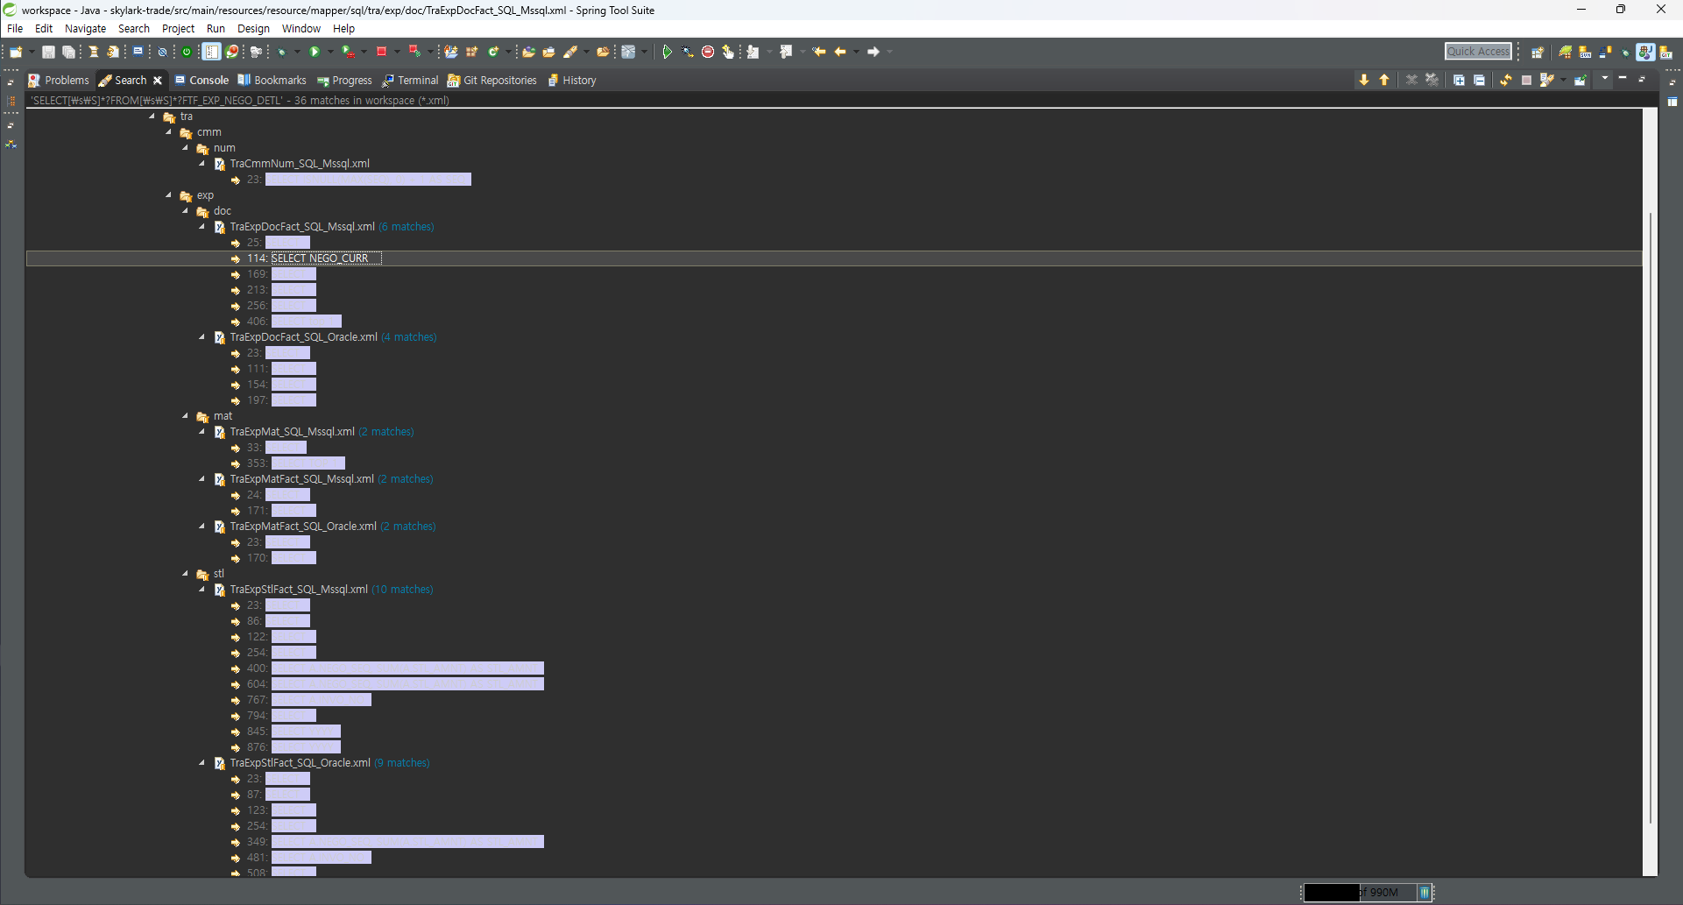Run the search again
Screen dimensions: 1683x905
[1505, 80]
